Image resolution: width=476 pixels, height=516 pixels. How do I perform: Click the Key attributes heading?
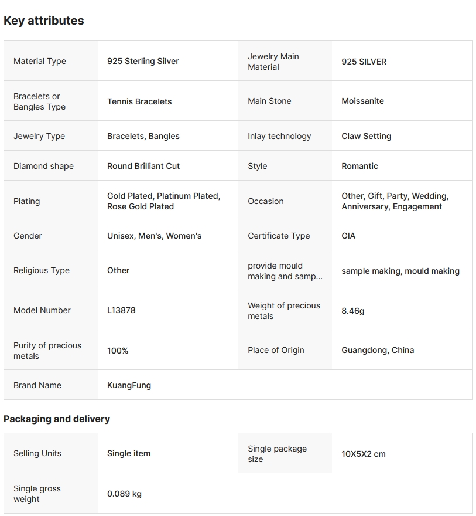[44, 21]
